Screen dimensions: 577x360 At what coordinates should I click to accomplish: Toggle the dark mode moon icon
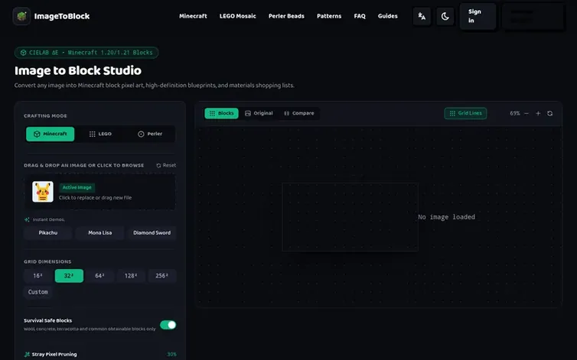tap(445, 17)
